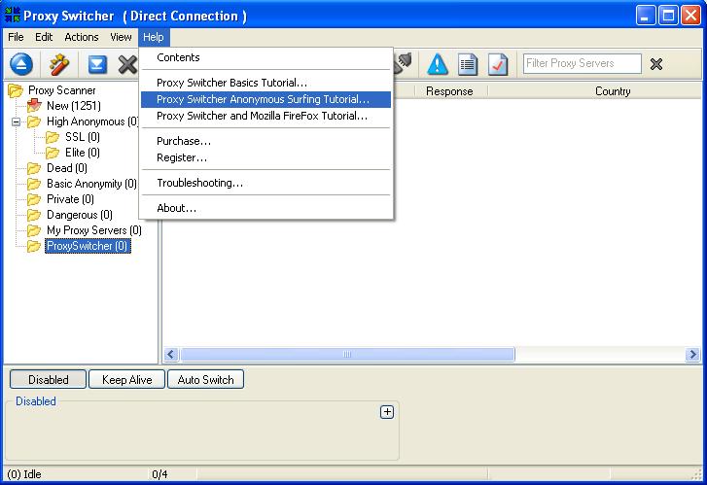Select High Anonymous (0) tree item
The height and width of the screenshot is (485, 707).
coord(92,121)
